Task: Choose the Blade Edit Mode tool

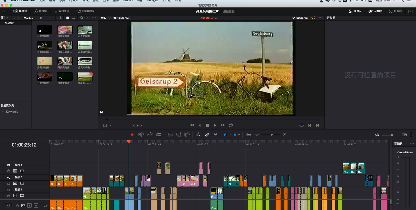Action: click(x=159, y=135)
